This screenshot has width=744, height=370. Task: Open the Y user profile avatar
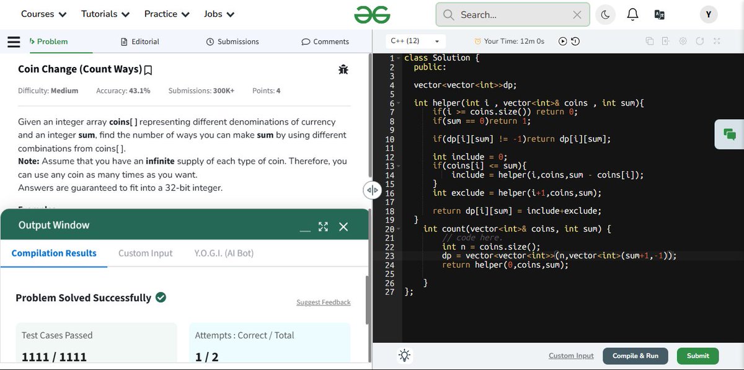708,14
